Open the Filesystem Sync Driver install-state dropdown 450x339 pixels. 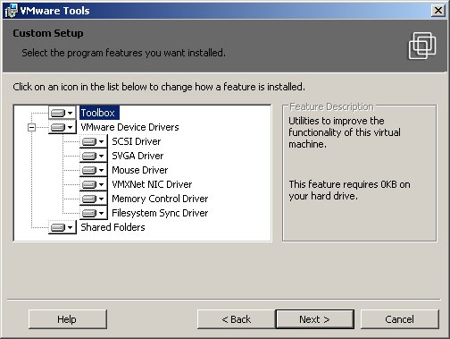(x=93, y=213)
